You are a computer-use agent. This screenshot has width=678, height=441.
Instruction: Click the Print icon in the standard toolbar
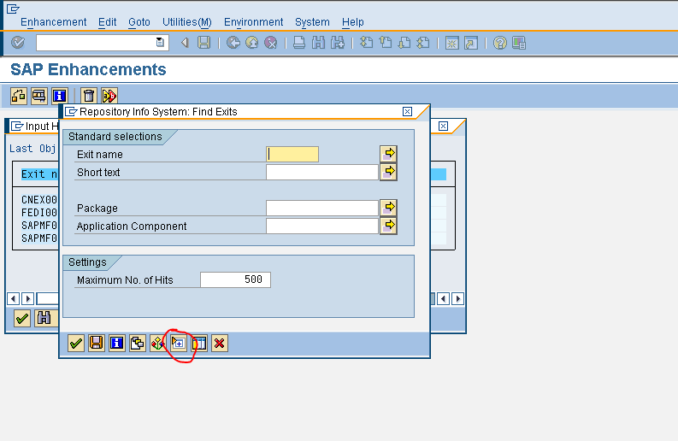click(298, 43)
